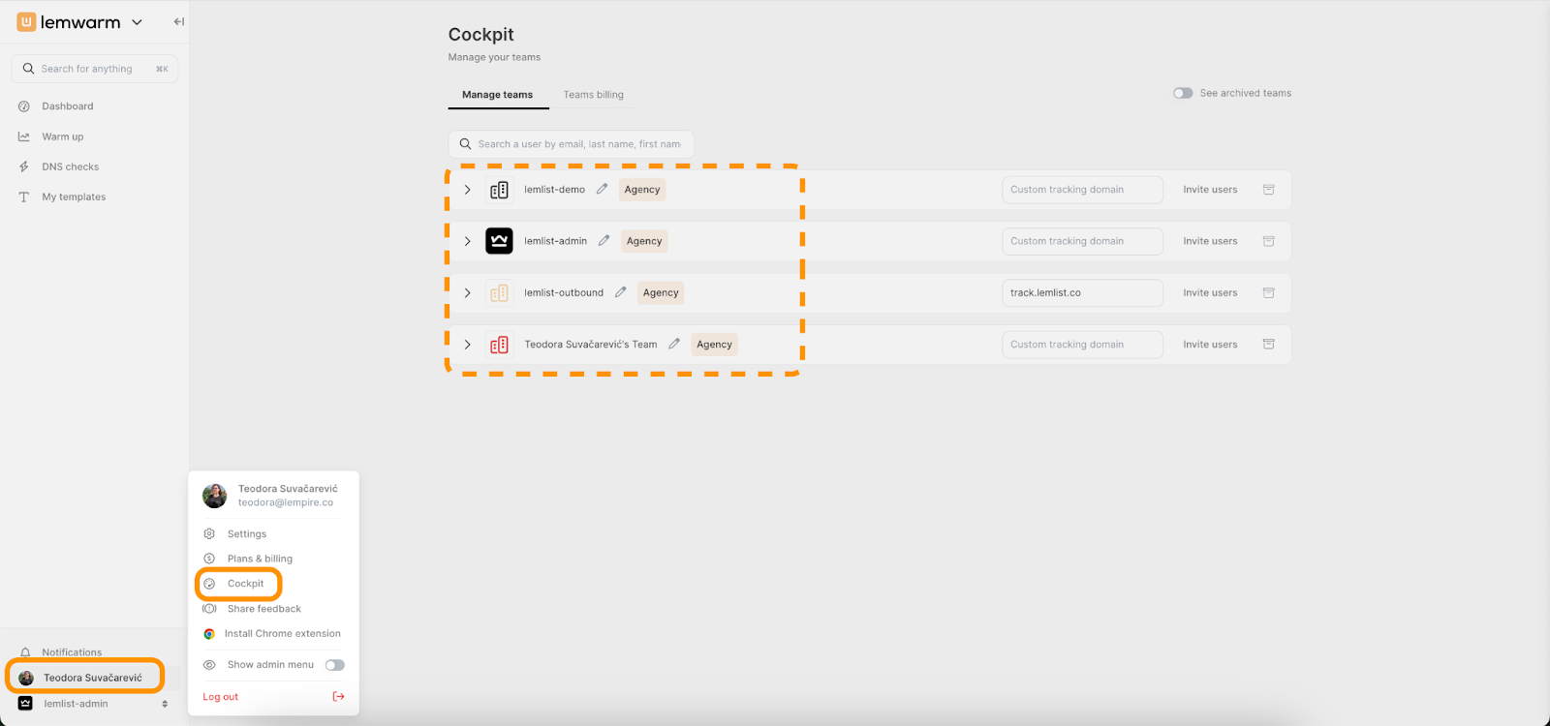The image size is (1550, 726).
Task: Click the archive icon on the lemlist-admin row
Action: click(1268, 241)
